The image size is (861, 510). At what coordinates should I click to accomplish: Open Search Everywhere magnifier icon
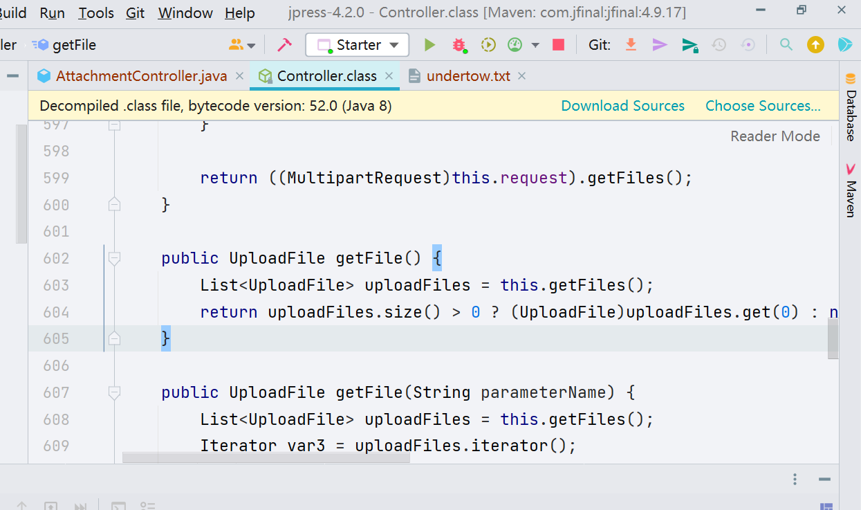tap(786, 45)
